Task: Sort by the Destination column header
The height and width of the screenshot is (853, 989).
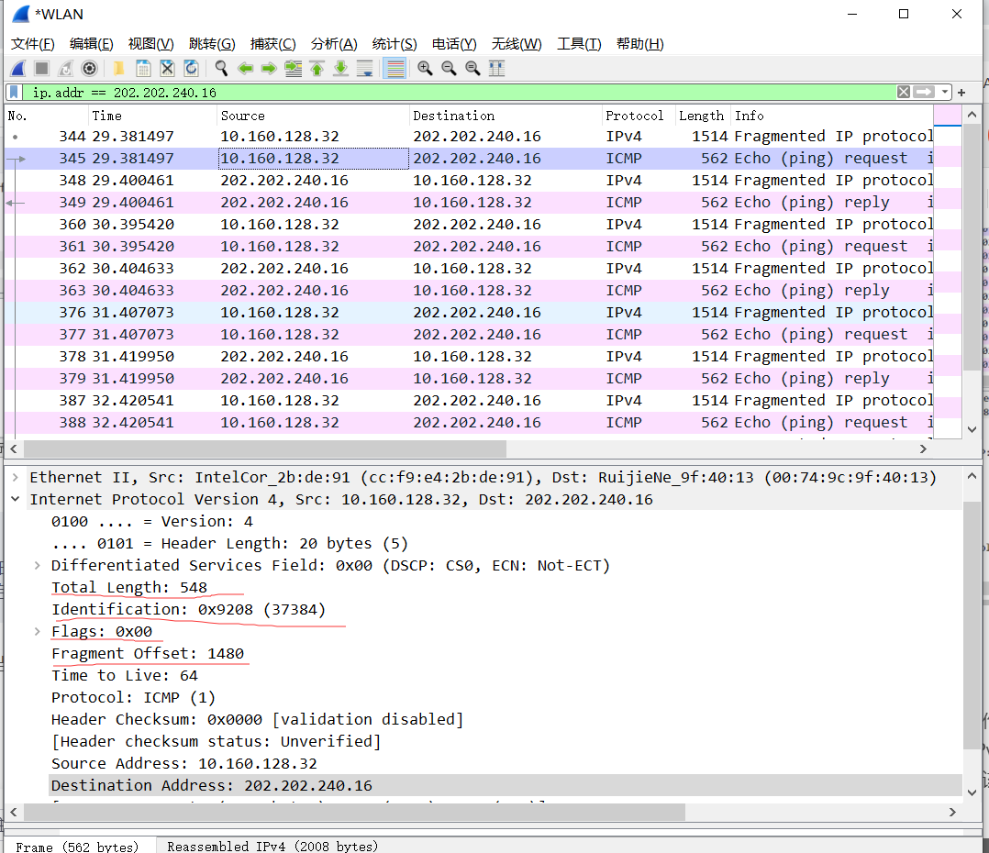Action: 506,116
